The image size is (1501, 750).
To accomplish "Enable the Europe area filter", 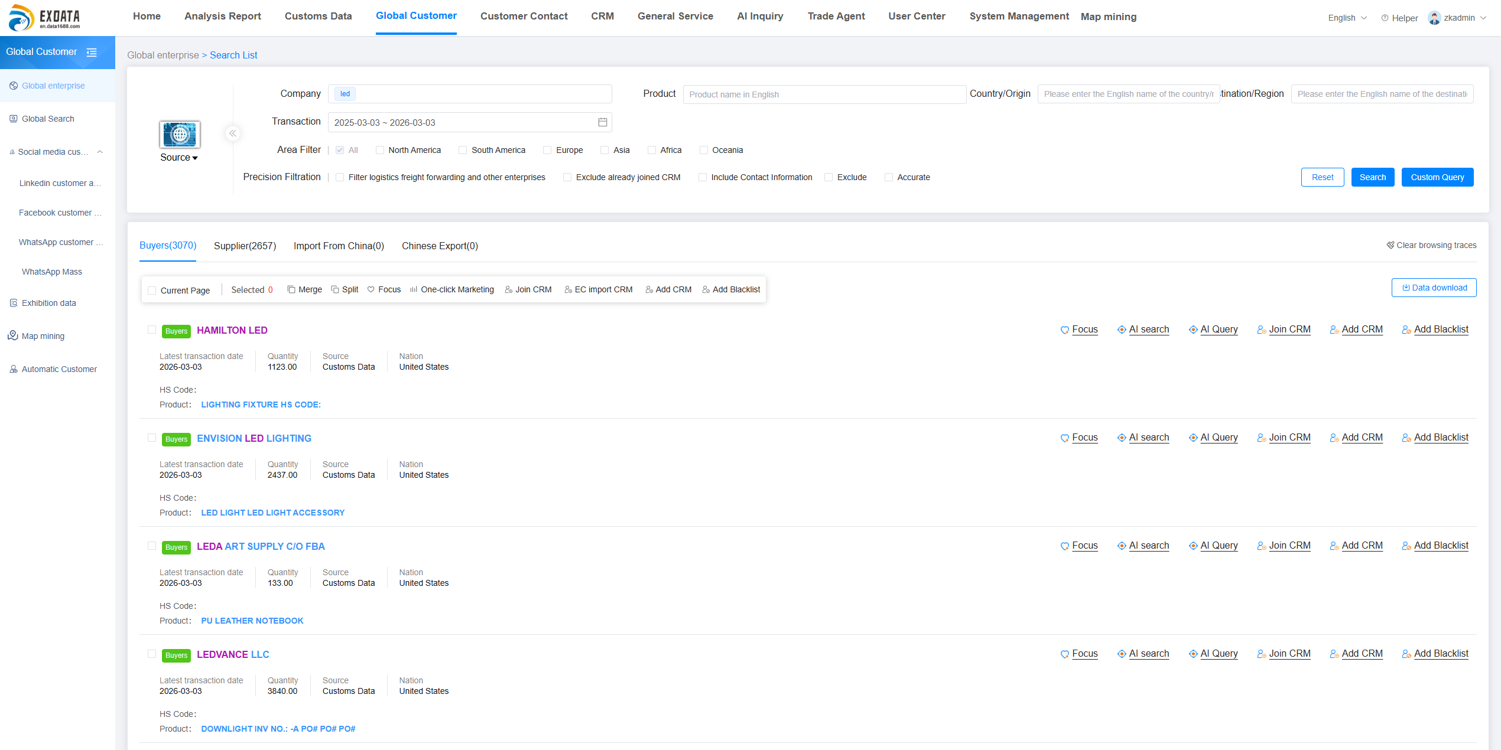I will click(x=547, y=150).
